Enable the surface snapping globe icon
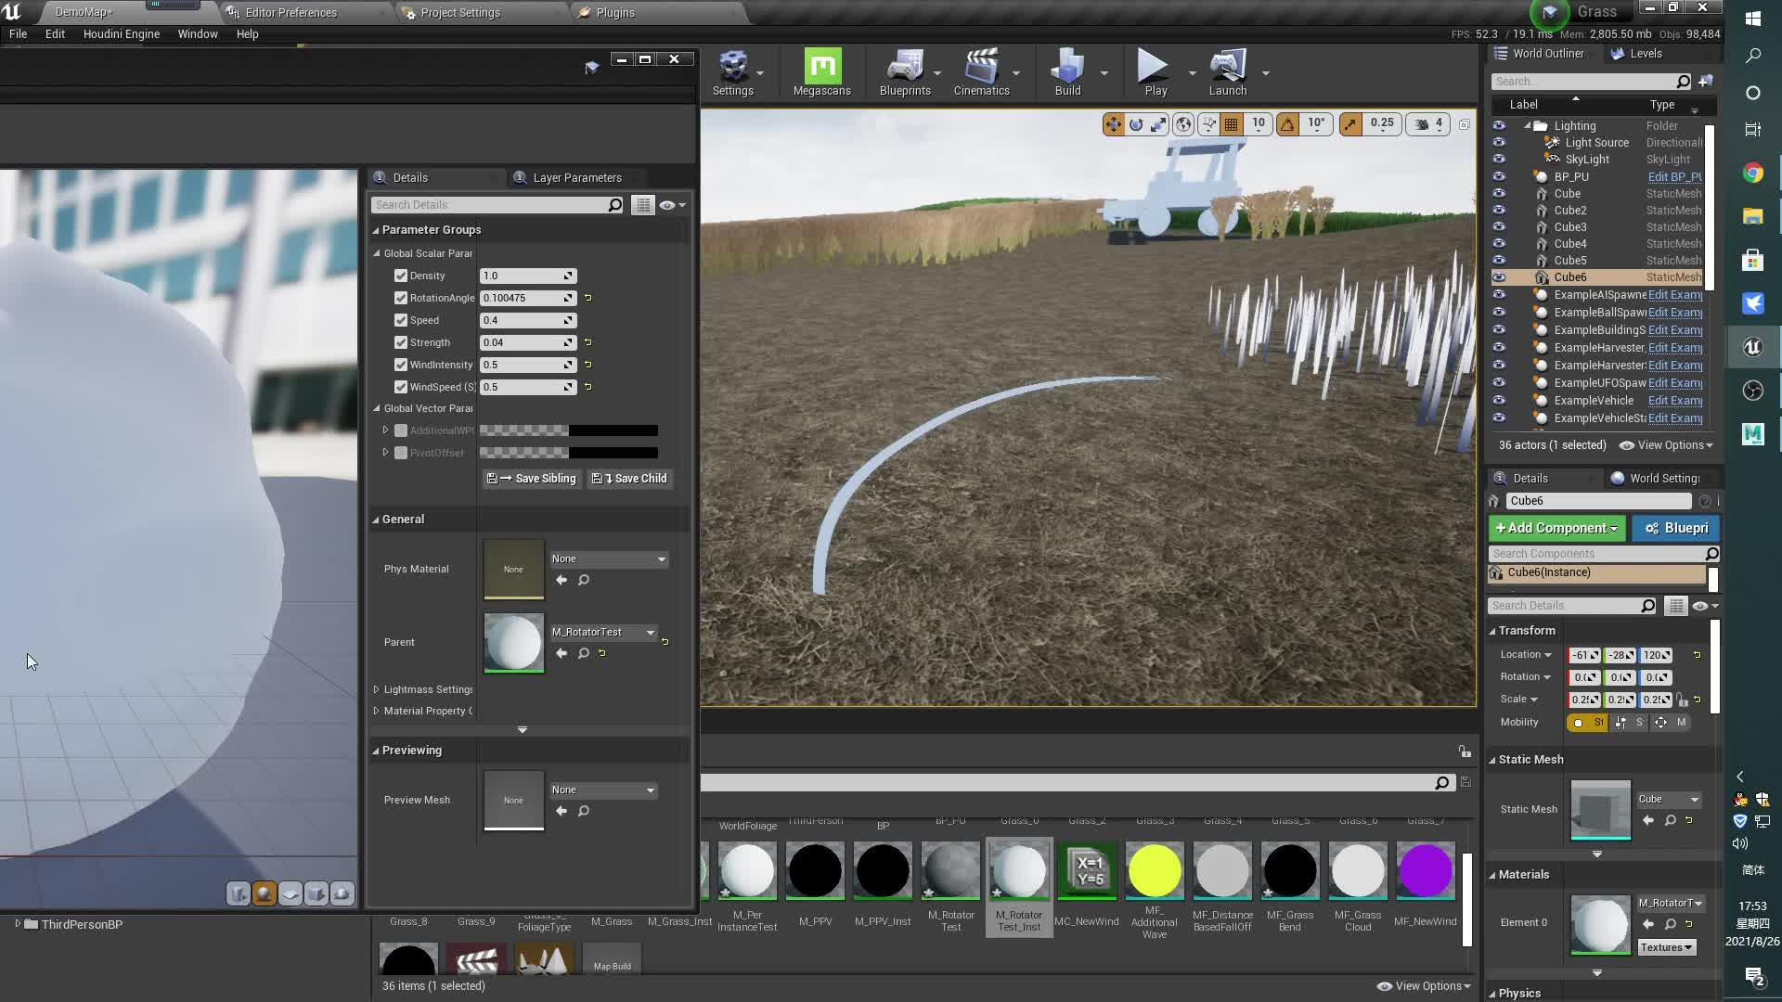This screenshot has width=1782, height=1002. [1183, 123]
